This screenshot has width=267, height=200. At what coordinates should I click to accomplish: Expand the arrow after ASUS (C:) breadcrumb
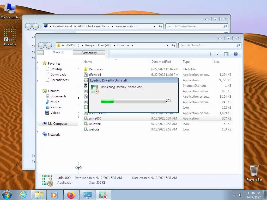coord(82,45)
